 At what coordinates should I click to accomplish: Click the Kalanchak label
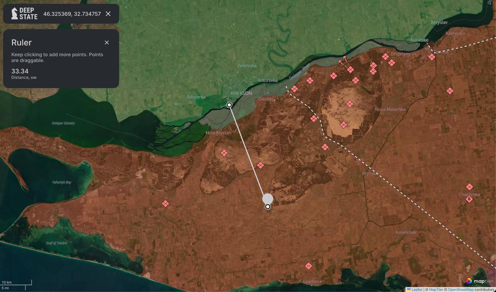point(406,232)
